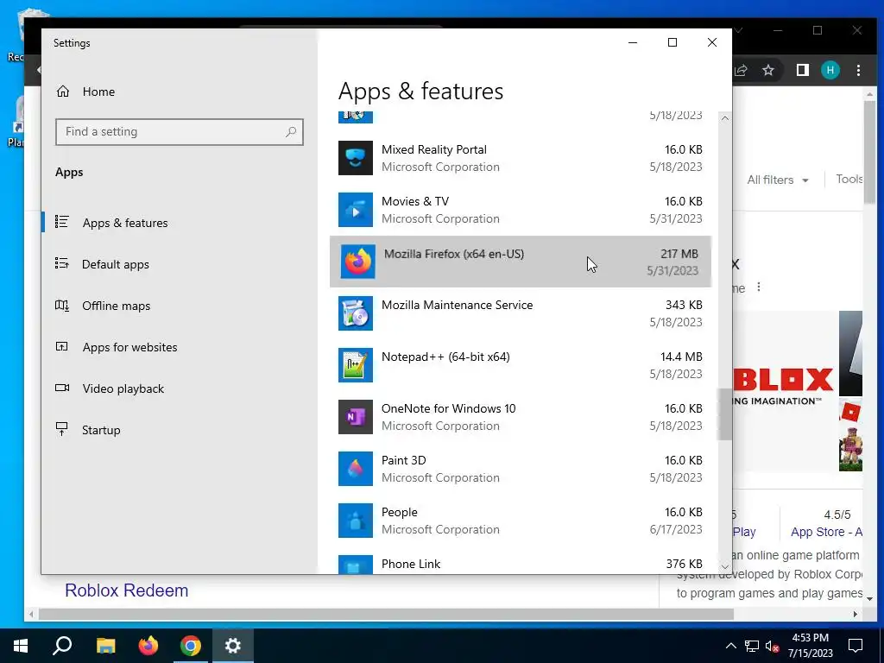Expand All filters dropdown in Chrome
884x663 pixels.
(x=778, y=180)
